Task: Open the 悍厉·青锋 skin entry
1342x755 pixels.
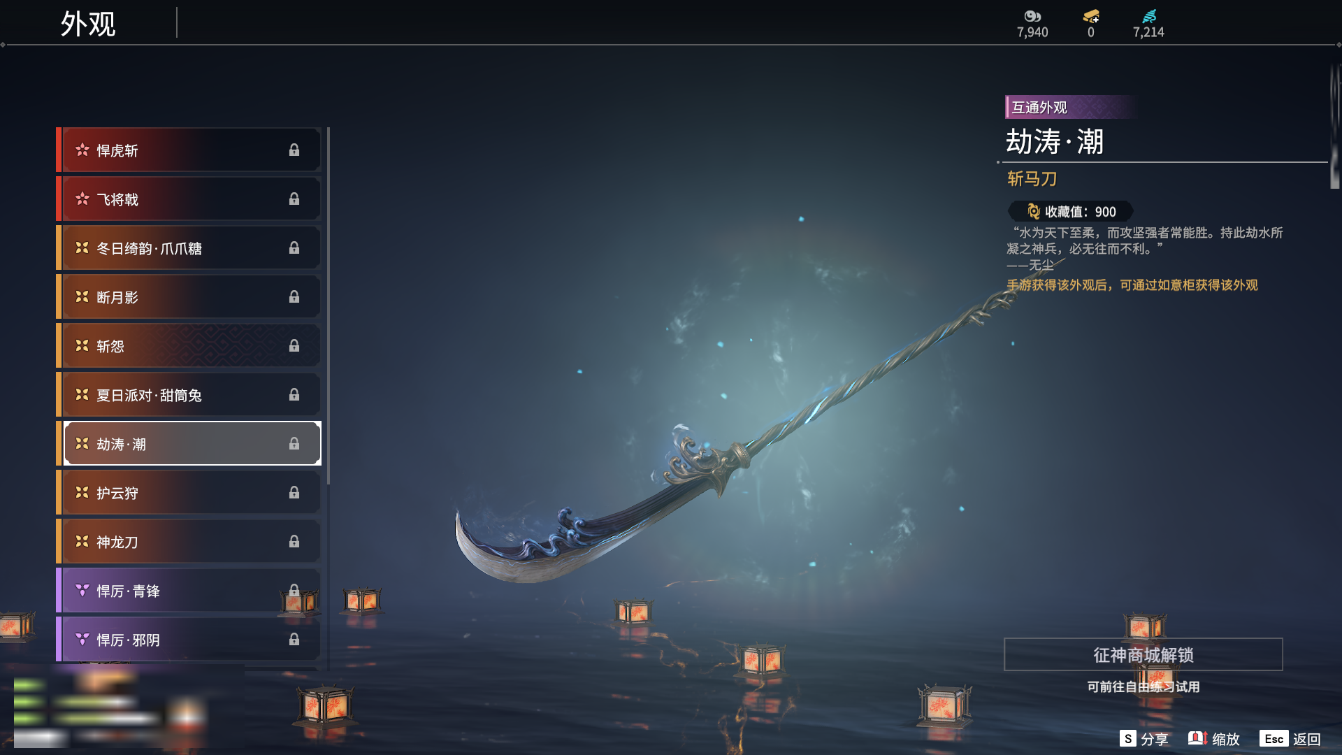Action: [x=189, y=591]
